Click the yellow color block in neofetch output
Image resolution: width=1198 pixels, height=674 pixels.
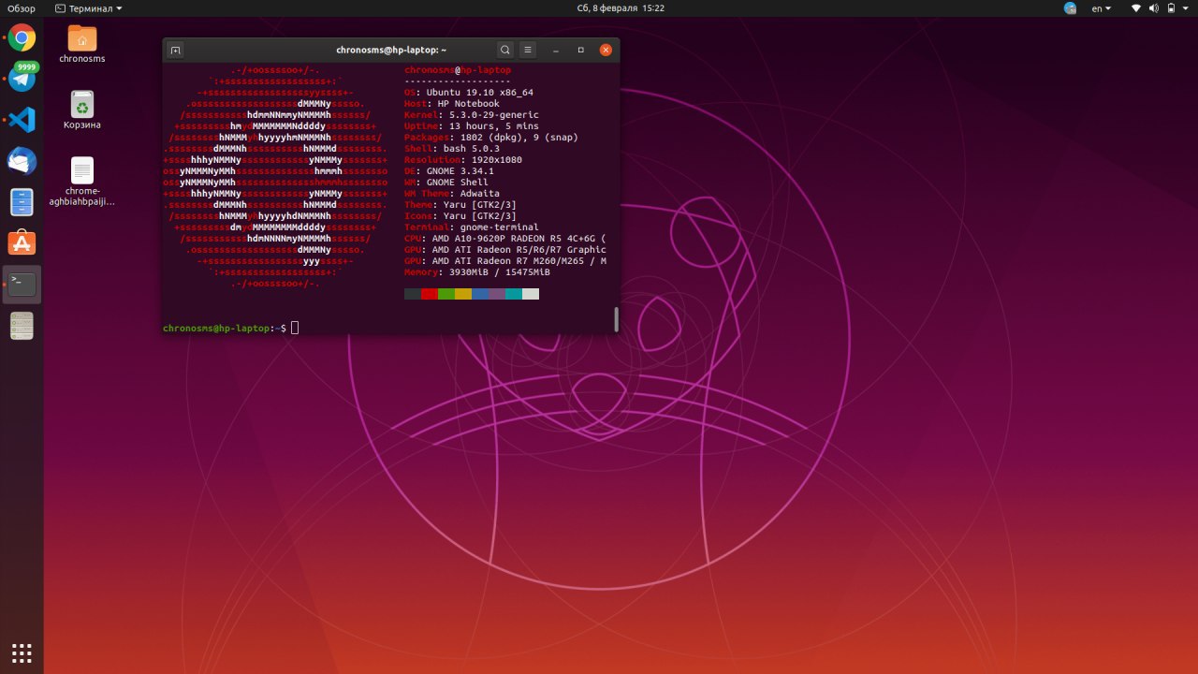[463, 294]
